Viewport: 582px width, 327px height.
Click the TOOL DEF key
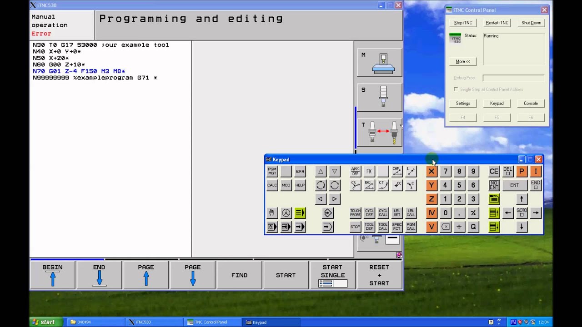[x=369, y=227]
